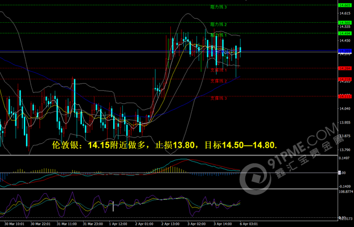Click the 14.615 price axis label
Viewport: 354px width, 227px height.
345,13
